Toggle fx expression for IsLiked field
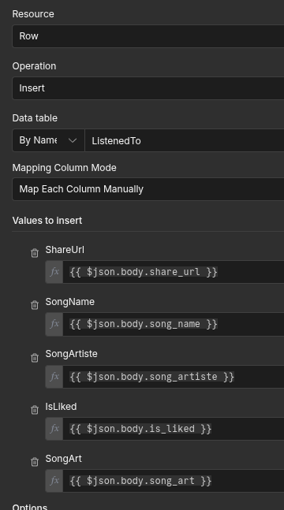 pyautogui.click(x=54, y=429)
